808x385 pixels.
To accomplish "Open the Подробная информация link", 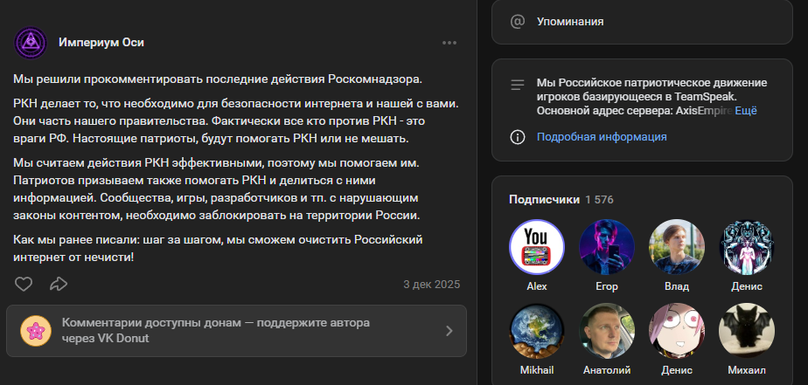I will [601, 137].
